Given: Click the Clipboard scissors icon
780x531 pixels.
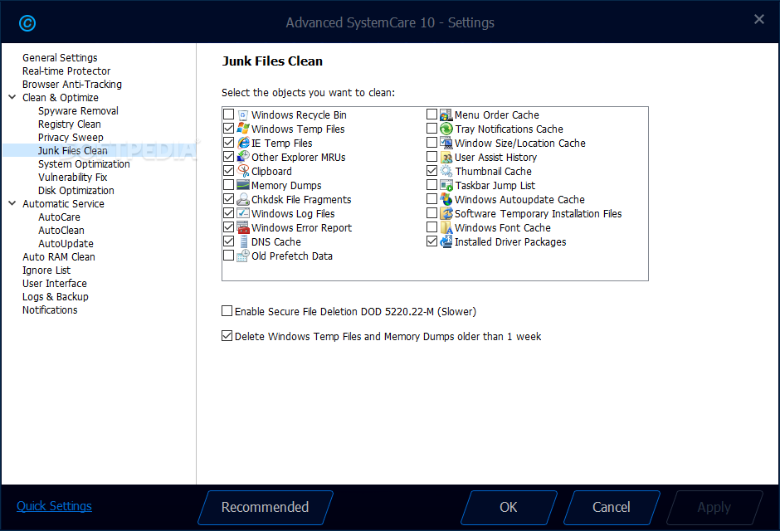Looking at the screenshot, I should 243,171.
